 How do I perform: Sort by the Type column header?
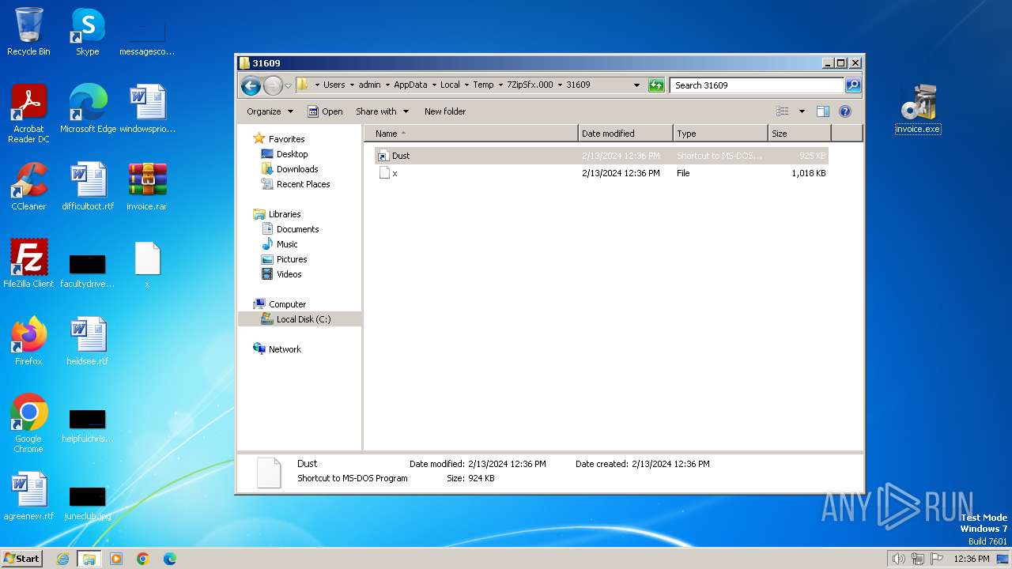tap(720, 134)
